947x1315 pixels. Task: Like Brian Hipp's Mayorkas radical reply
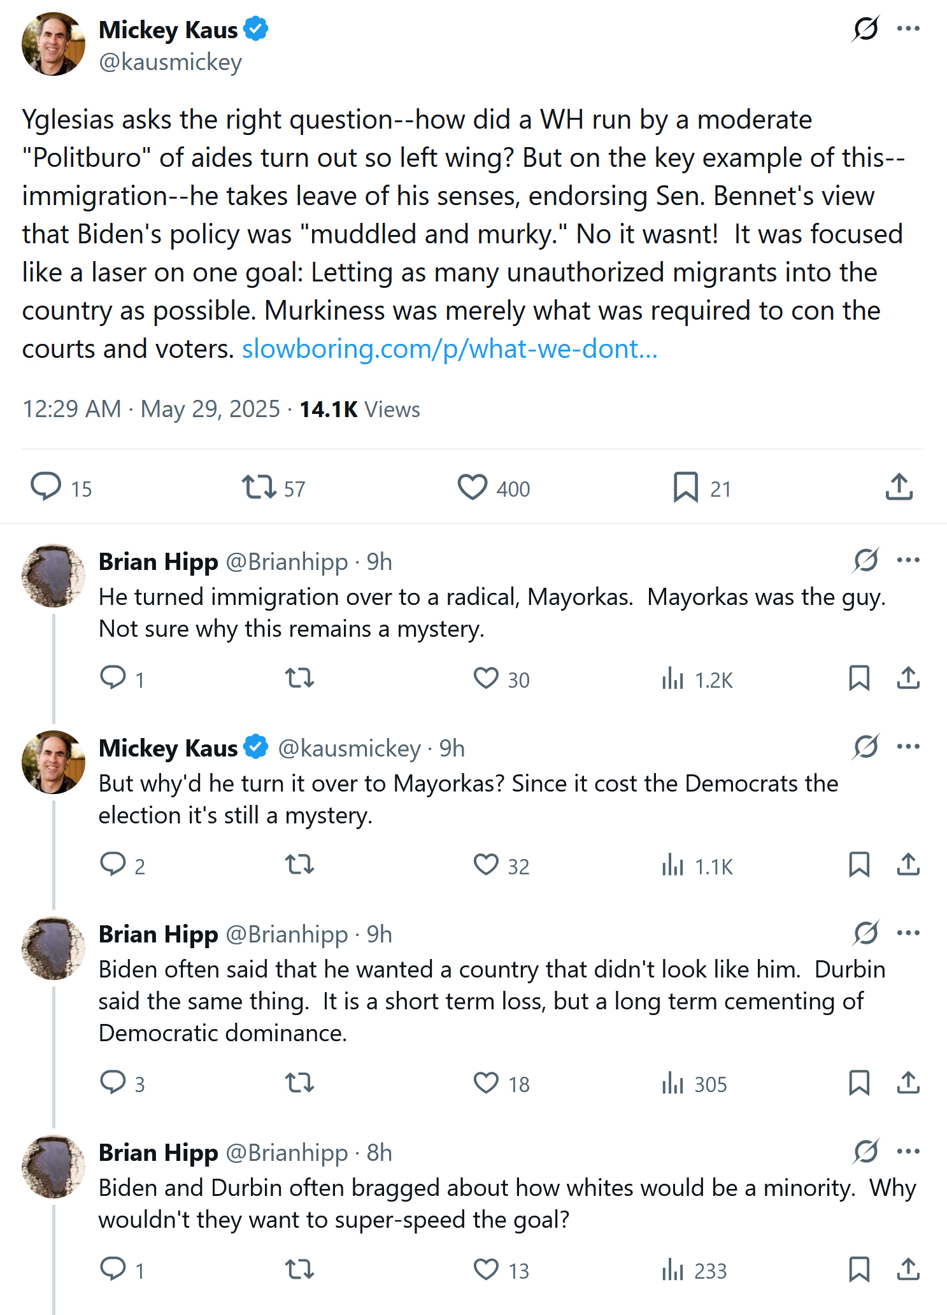pos(486,679)
